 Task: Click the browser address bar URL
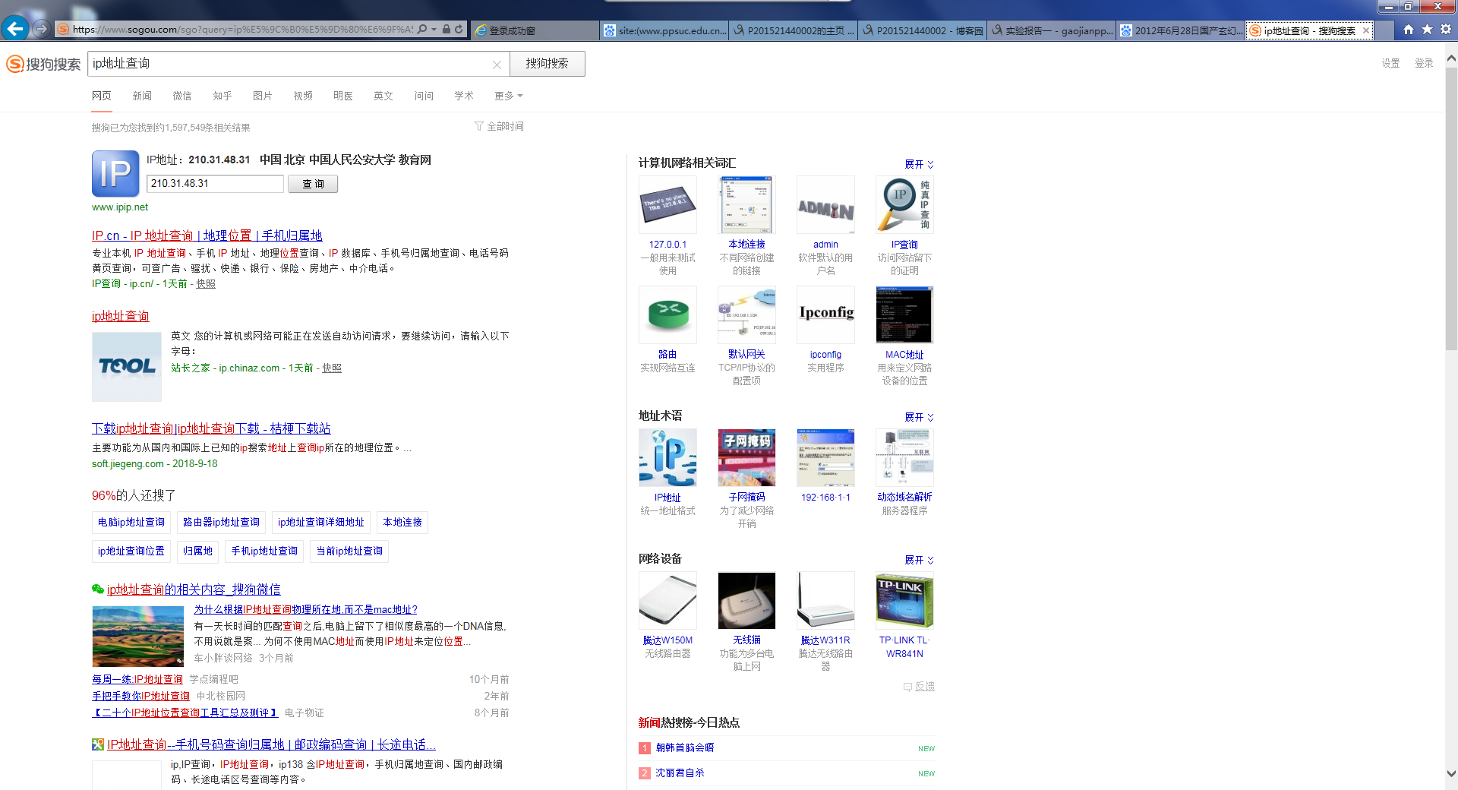[243, 30]
